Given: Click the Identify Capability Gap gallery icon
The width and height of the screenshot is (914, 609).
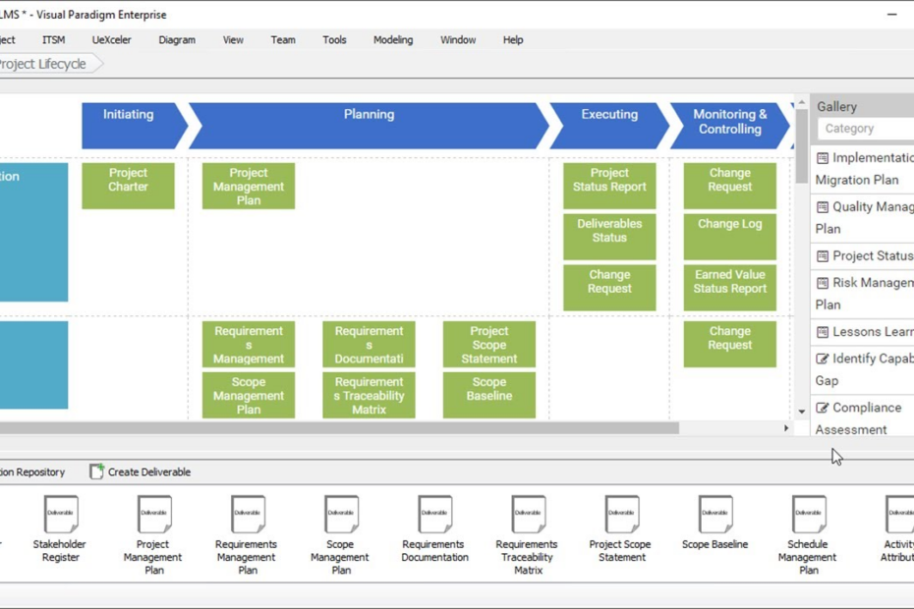Looking at the screenshot, I should pos(823,359).
